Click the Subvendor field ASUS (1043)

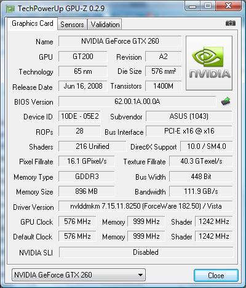[x=189, y=116]
